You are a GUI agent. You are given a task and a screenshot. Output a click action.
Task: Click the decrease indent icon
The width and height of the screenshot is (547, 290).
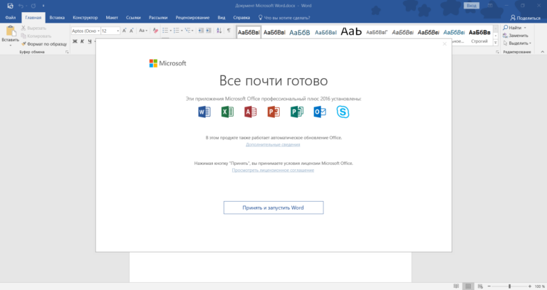pyautogui.click(x=201, y=31)
